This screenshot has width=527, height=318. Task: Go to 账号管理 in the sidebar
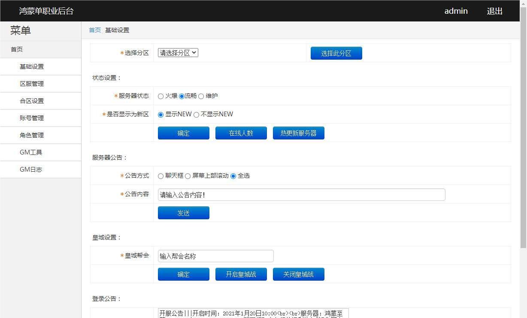pyautogui.click(x=32, y=118)
